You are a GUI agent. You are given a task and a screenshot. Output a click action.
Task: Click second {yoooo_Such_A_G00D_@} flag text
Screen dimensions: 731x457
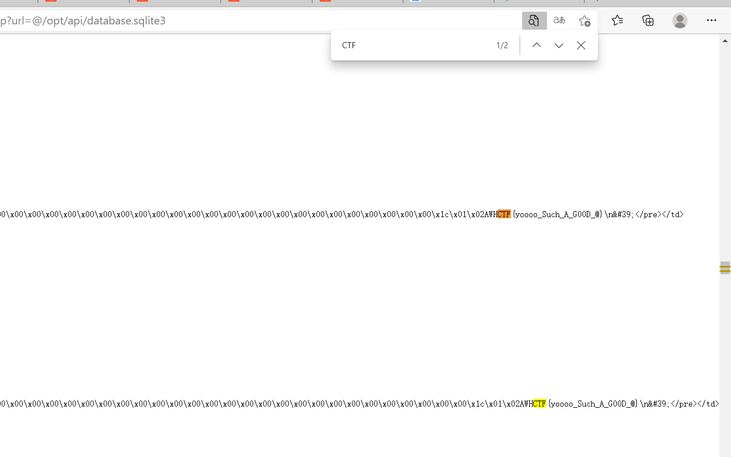(593, 404)
